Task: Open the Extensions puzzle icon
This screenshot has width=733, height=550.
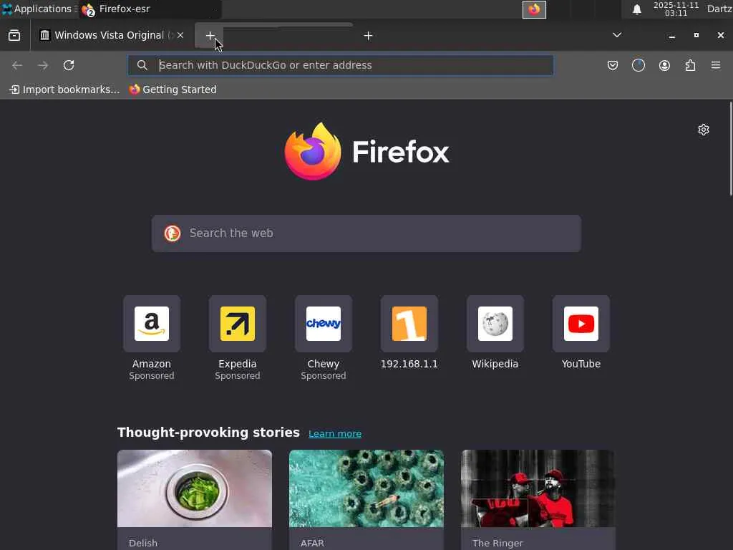Action: click(690, 65)
